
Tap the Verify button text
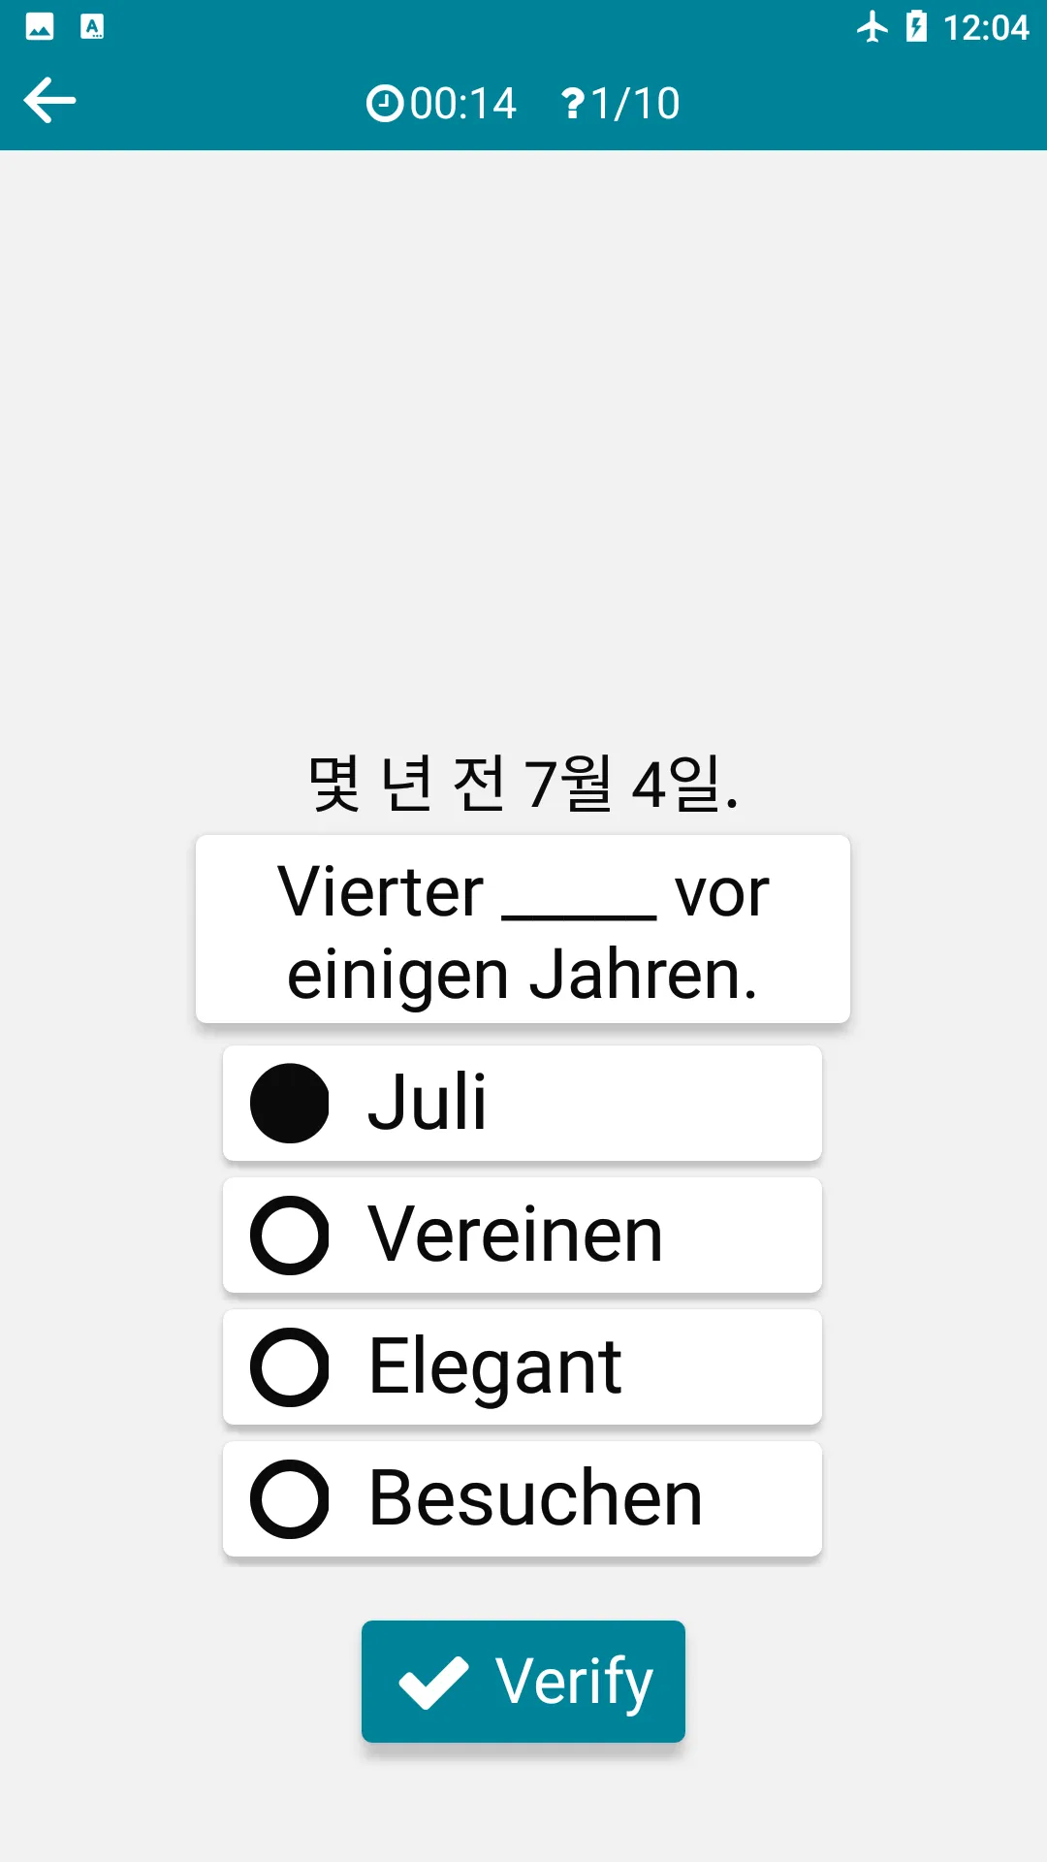(574, 1682)
